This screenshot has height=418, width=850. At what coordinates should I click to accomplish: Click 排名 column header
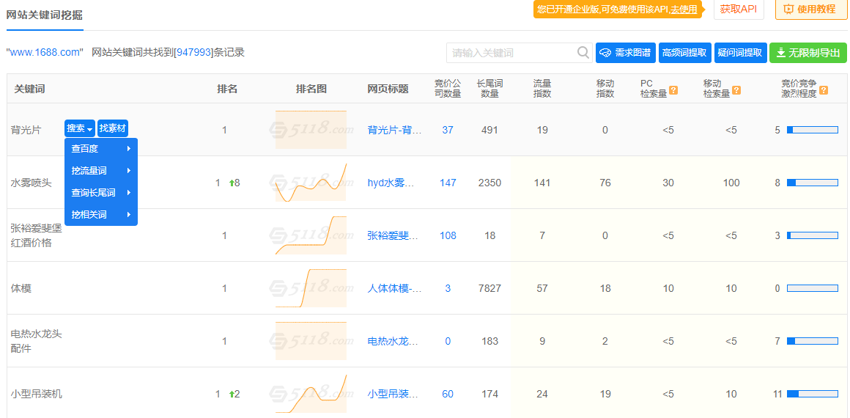(227, 89)
